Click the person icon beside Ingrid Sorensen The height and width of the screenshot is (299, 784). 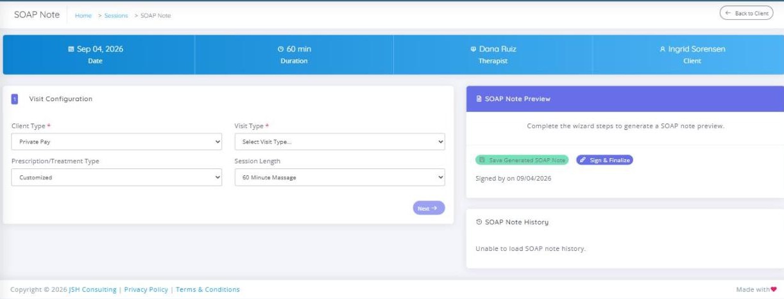[663, 49]
